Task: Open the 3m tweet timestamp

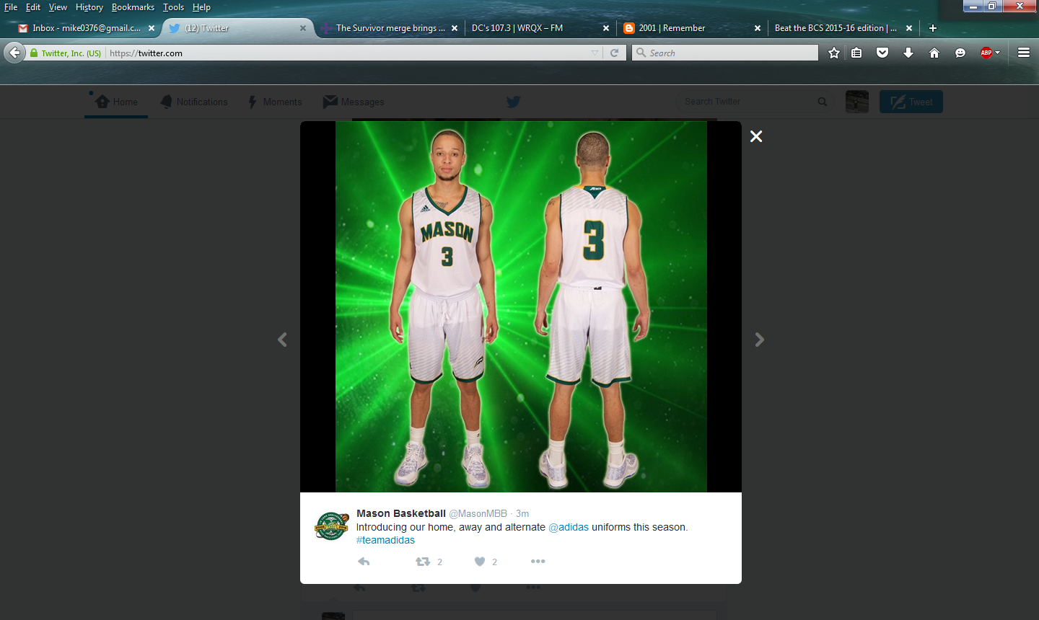Action: tap(522, 513)
